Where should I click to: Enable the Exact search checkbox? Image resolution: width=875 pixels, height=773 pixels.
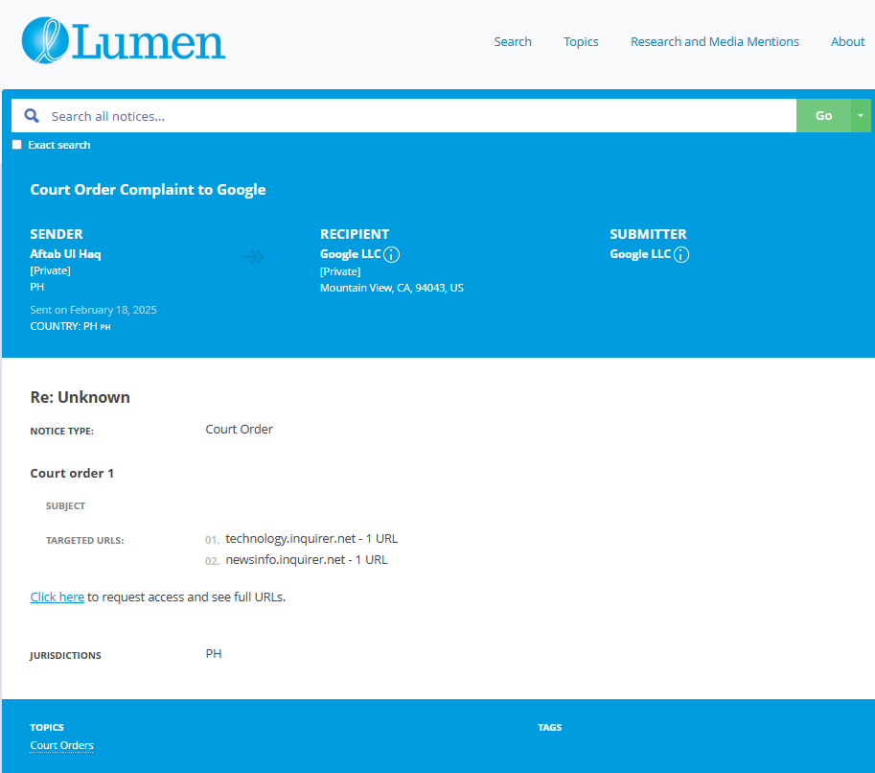(16, 145)
